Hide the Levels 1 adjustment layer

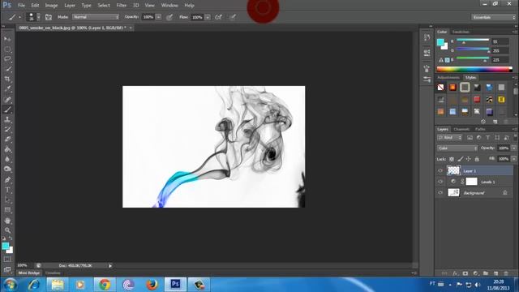pyautogui.click(x=440, y=182)
